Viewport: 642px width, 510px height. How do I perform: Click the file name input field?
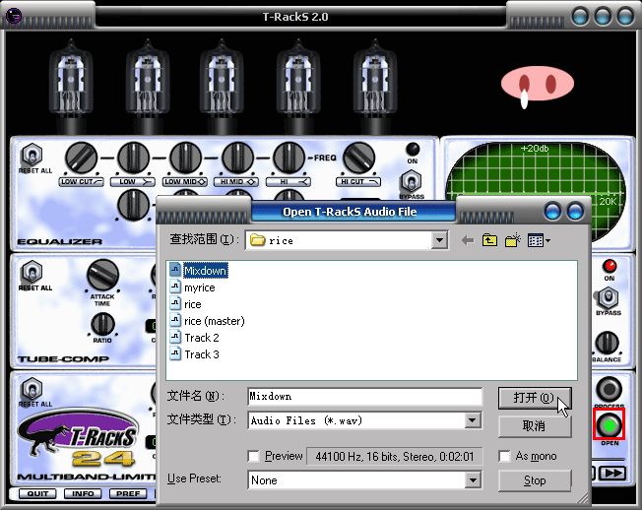pos(364,396)
